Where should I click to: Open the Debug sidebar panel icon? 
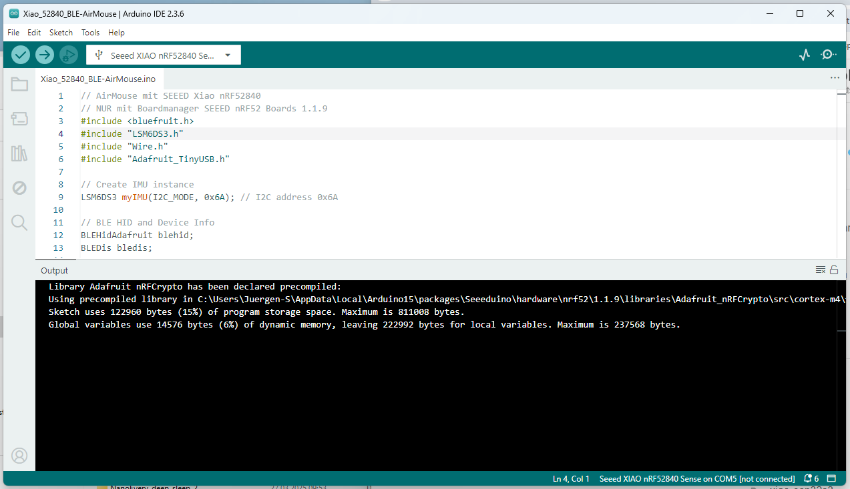[x=19, y=188]
